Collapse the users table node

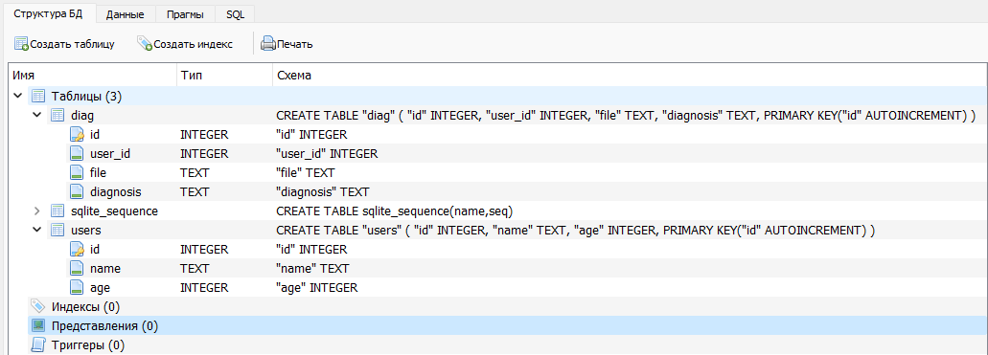click(36, 231)
